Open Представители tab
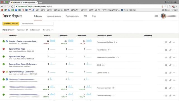The image size is (179, 101). pos(72,16)
